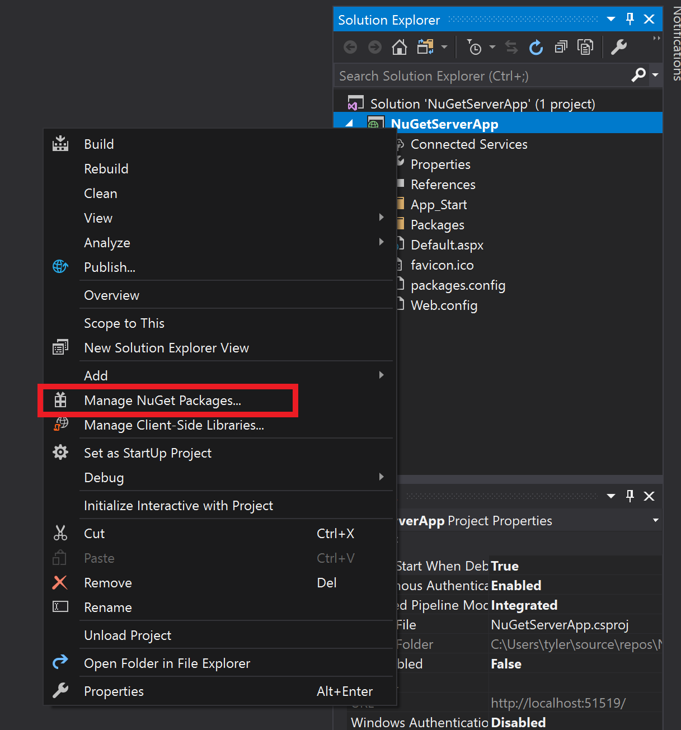Toggle auto-hide pin for Solution Explorer
Screen dimensions: 681x730
[x=630, y=20]
